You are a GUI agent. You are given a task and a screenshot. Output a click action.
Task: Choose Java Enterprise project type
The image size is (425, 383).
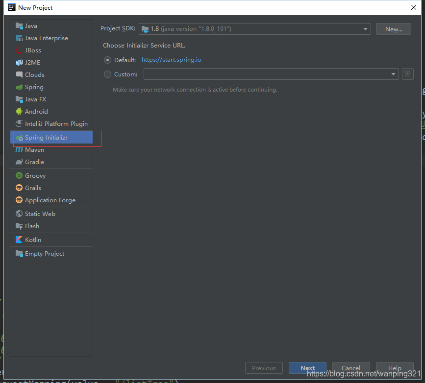(x=51, y=38)
